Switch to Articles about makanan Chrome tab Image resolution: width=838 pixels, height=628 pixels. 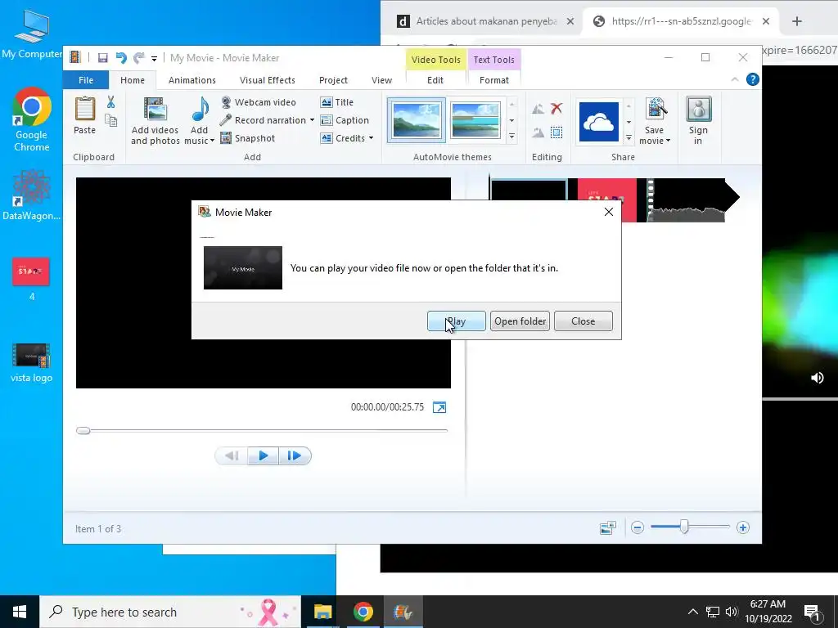485,21
